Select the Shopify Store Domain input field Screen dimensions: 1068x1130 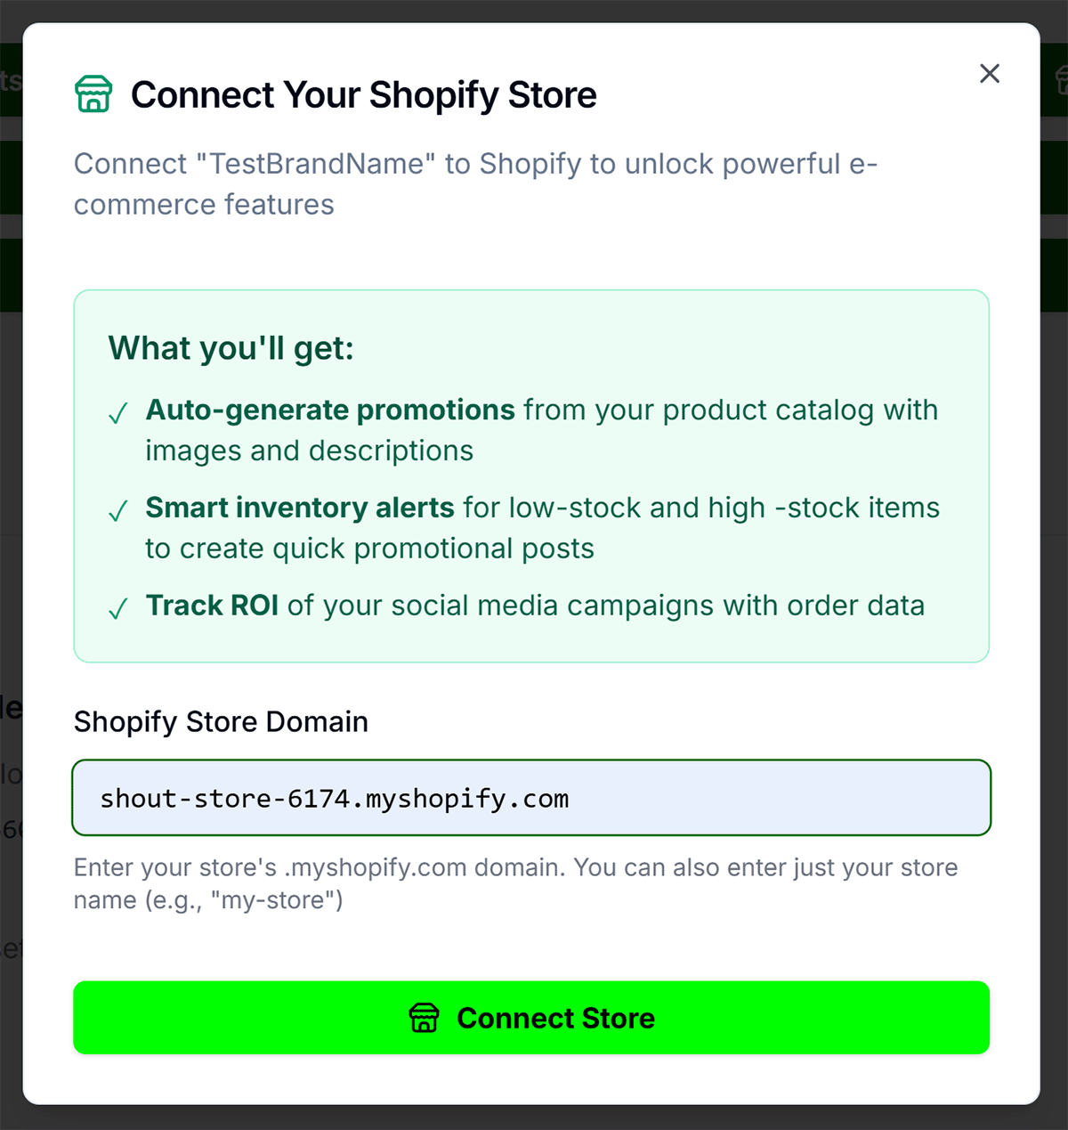(x=532, y=797)
